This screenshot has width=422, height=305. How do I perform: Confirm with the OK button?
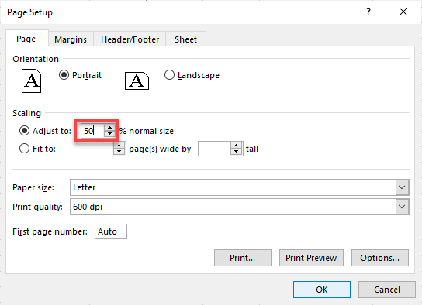322,290
